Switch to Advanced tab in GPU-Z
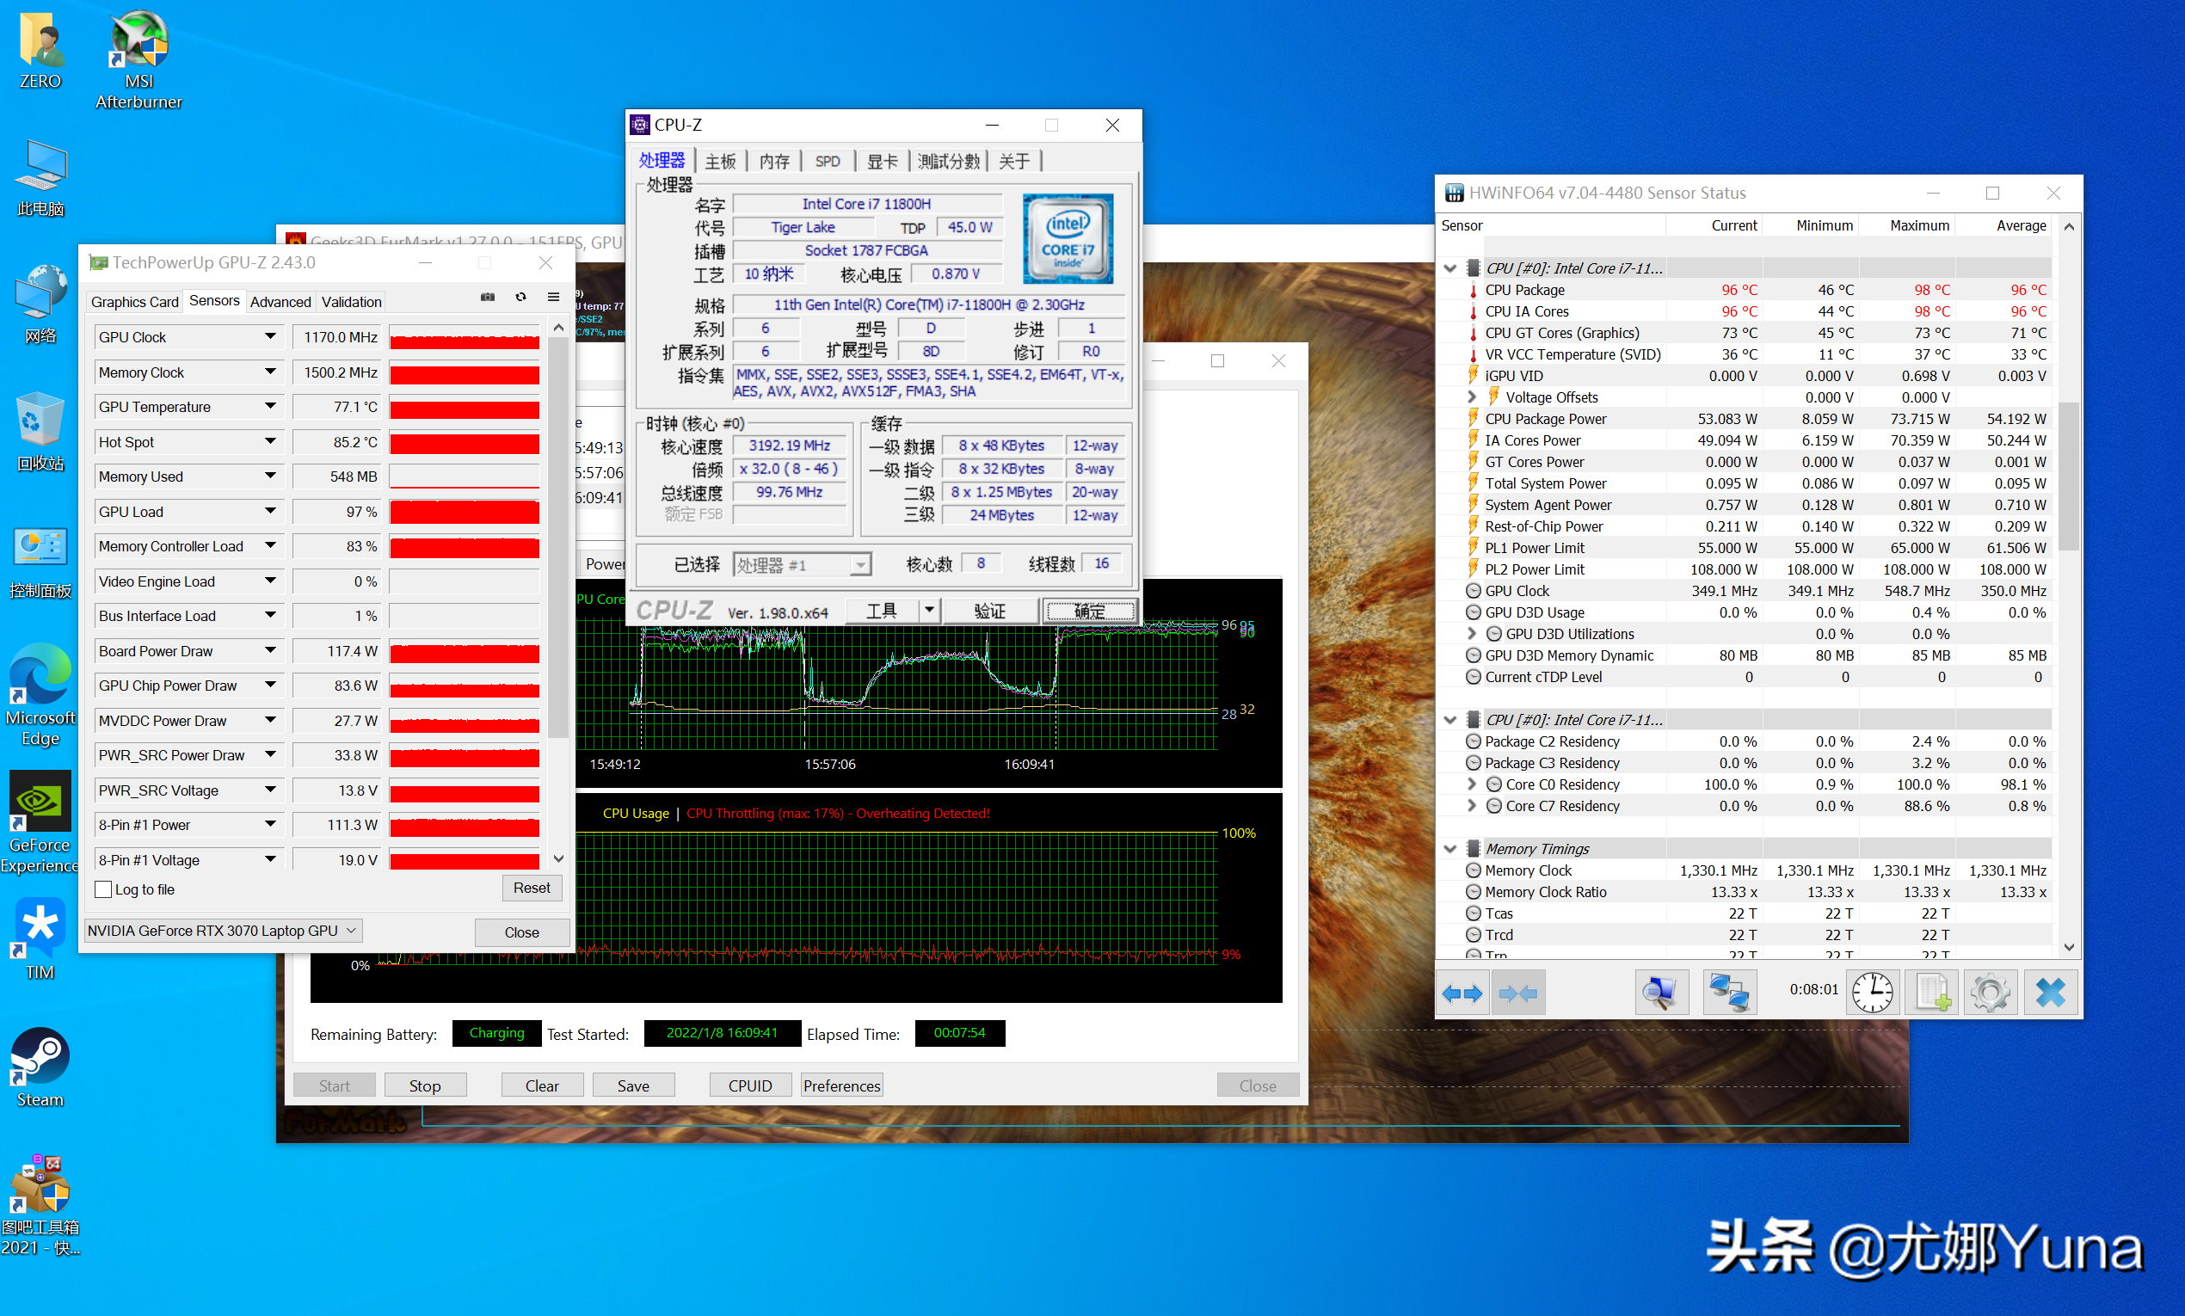2185x1316 pixels. point(280,302)
